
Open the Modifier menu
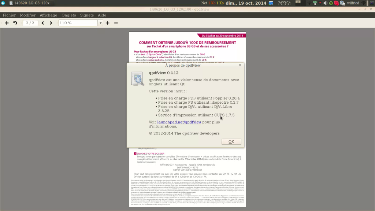[28, 15]
